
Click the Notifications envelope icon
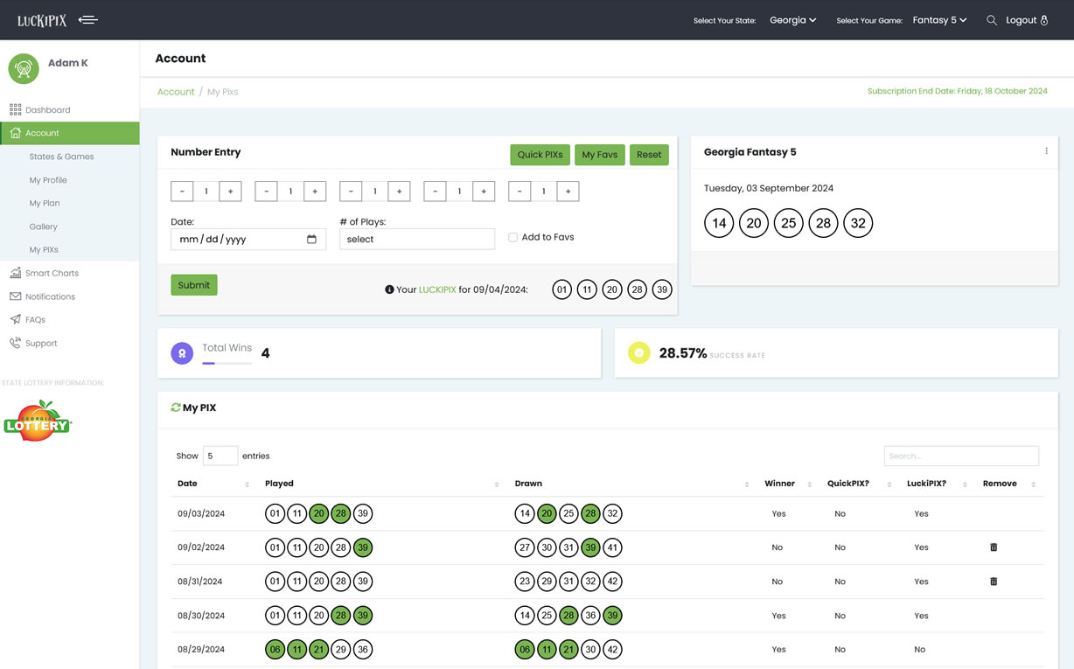[15, 296]
